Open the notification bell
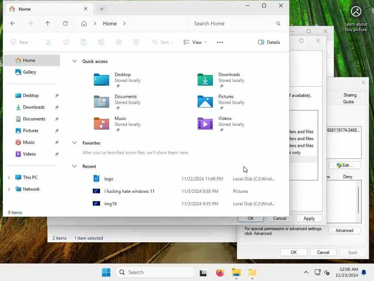The height and width of the screenshot is (281, 374). click(364, 272)
